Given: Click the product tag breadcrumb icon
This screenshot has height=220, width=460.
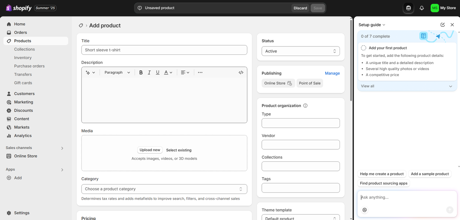Looking at the screenshot, I should click(x=81, y=25).
